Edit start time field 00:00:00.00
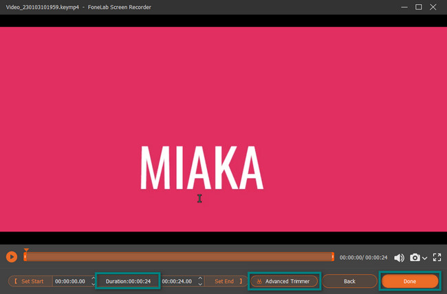 (70, 281)
